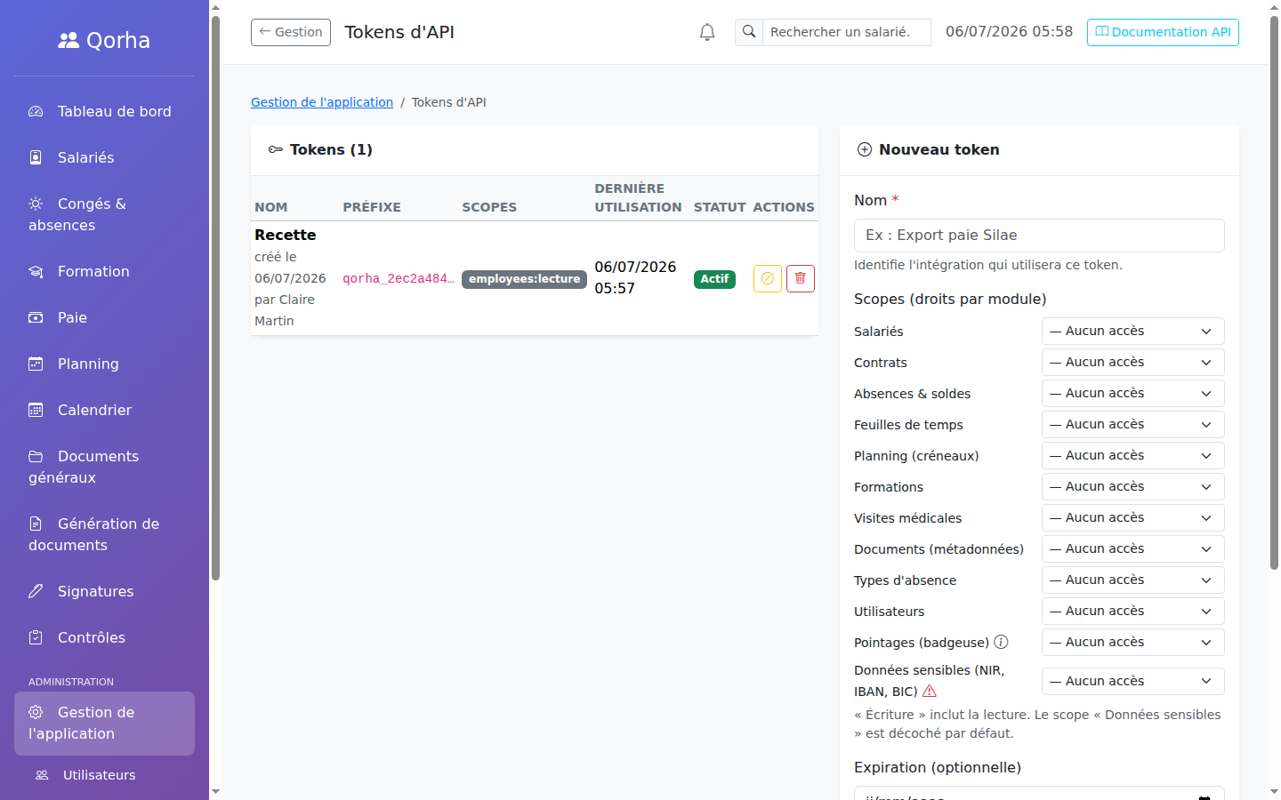Screen dimensions: 1281x800
Task: Open the Salariés scope access dropdown
Action: [1132, 331]
